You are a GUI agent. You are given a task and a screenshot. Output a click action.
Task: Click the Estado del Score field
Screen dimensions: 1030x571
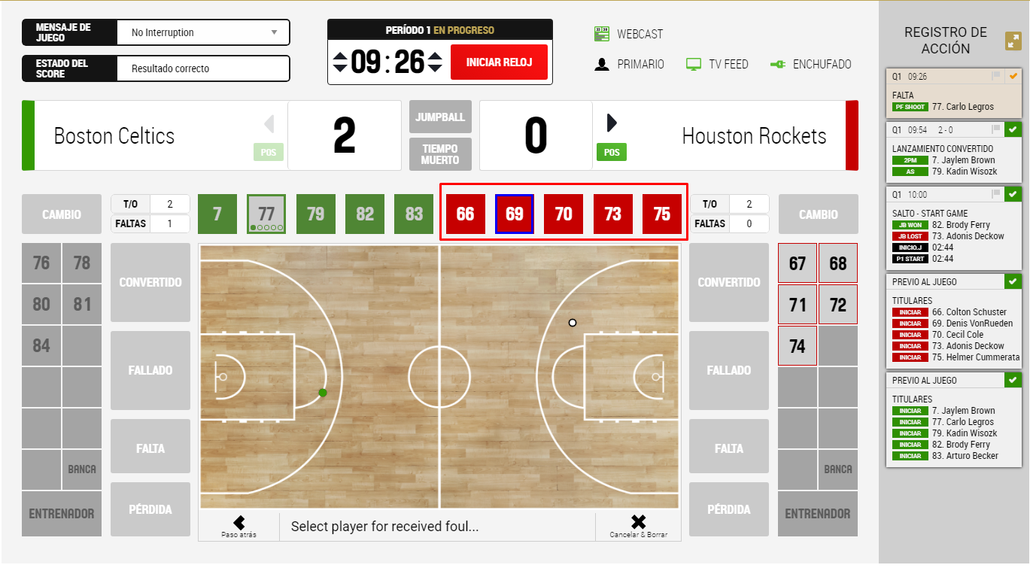pyautogui.click(x=203, y=68)
